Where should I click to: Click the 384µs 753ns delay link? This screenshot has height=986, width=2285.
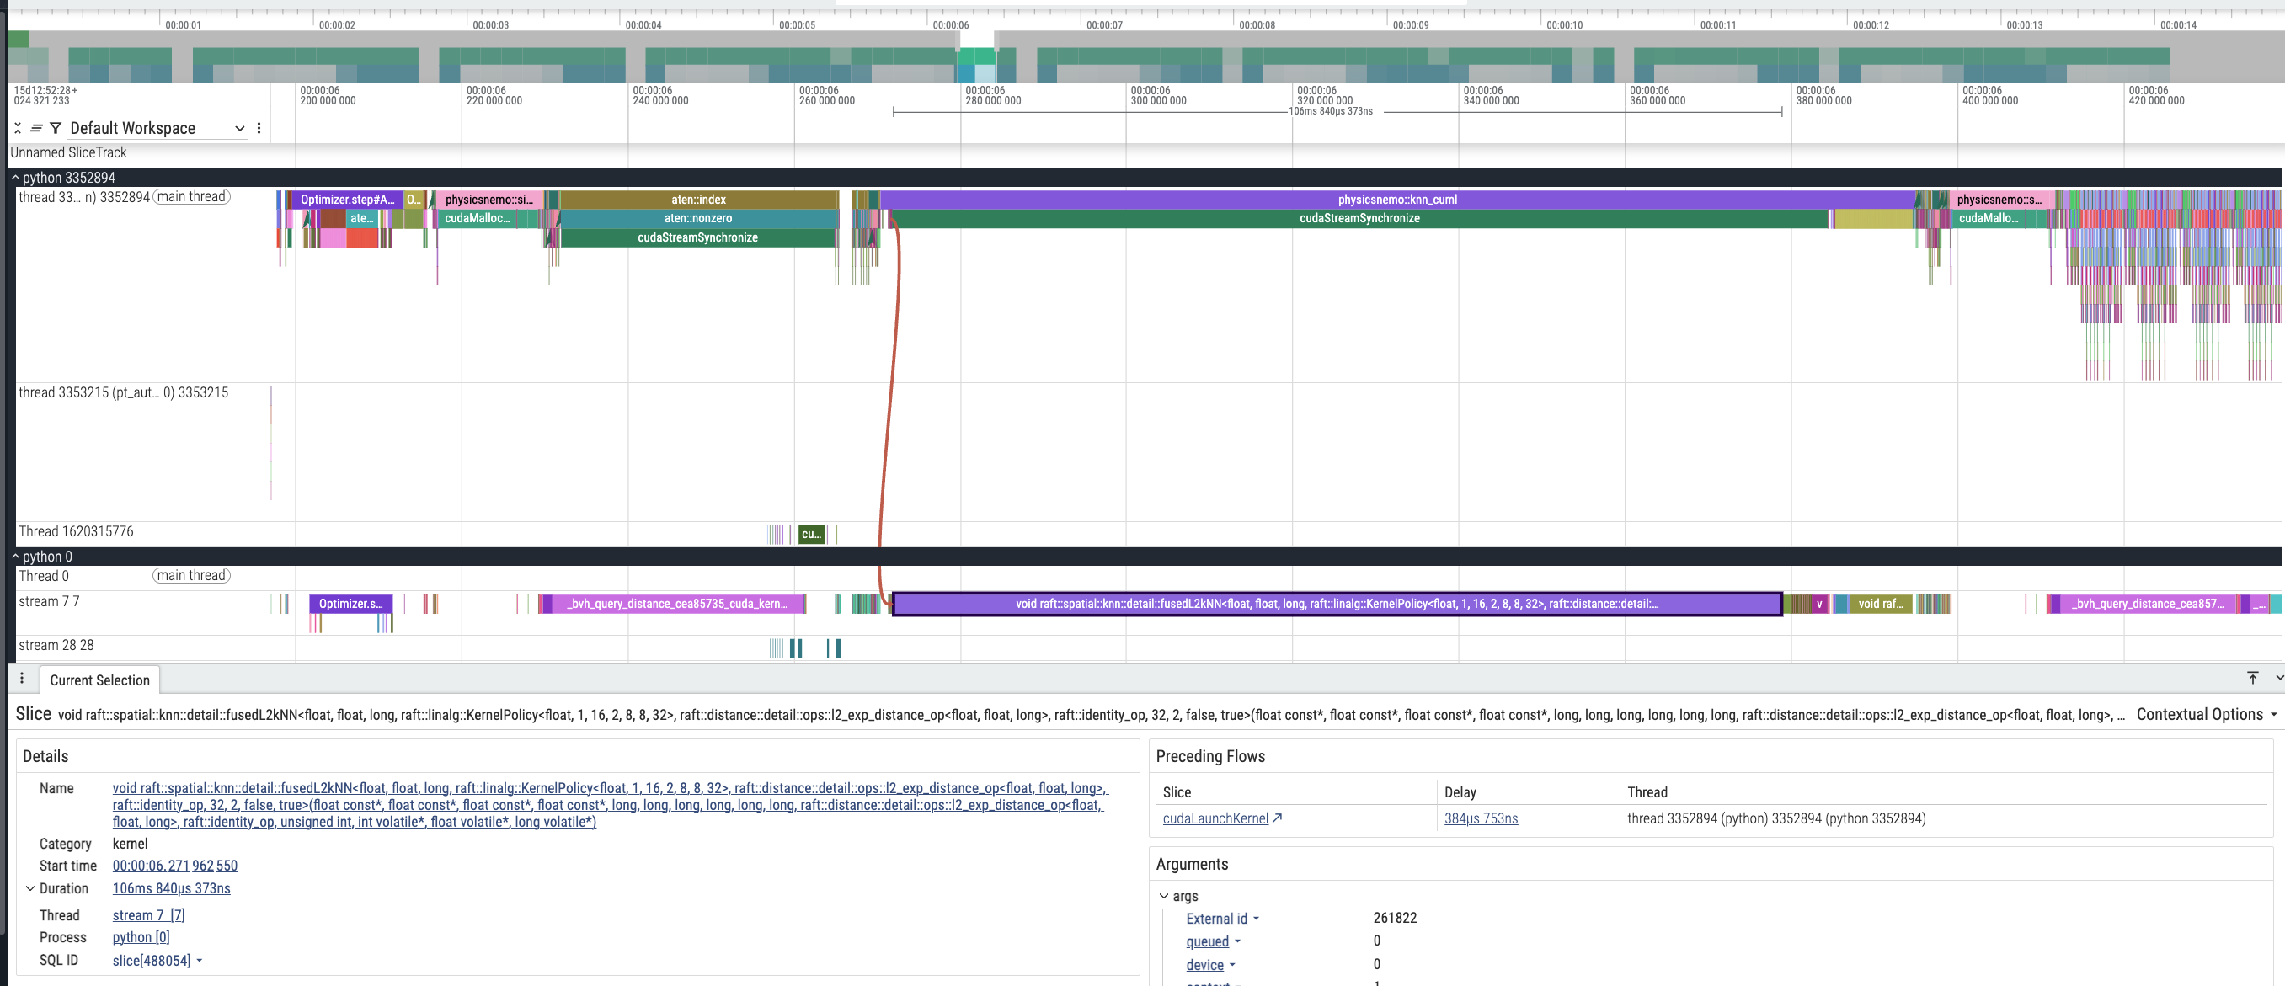click(1480, 818)
